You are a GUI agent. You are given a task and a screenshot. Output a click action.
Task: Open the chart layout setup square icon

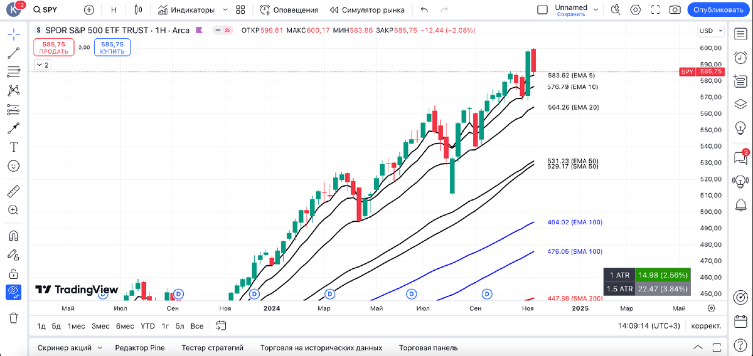pos(543,10)
